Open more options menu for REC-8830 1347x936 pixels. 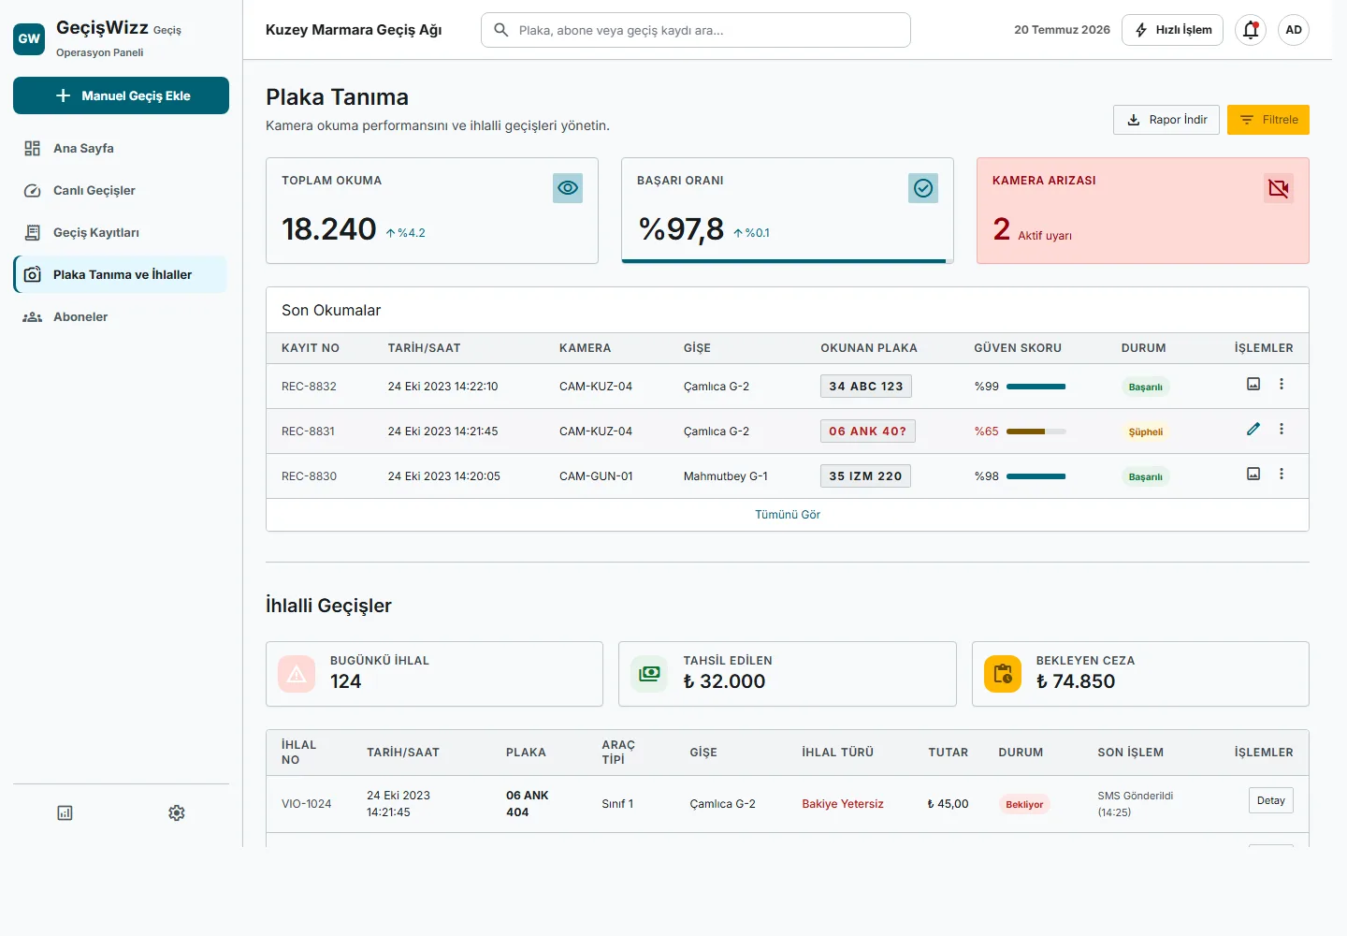[x=1282, y=474]
